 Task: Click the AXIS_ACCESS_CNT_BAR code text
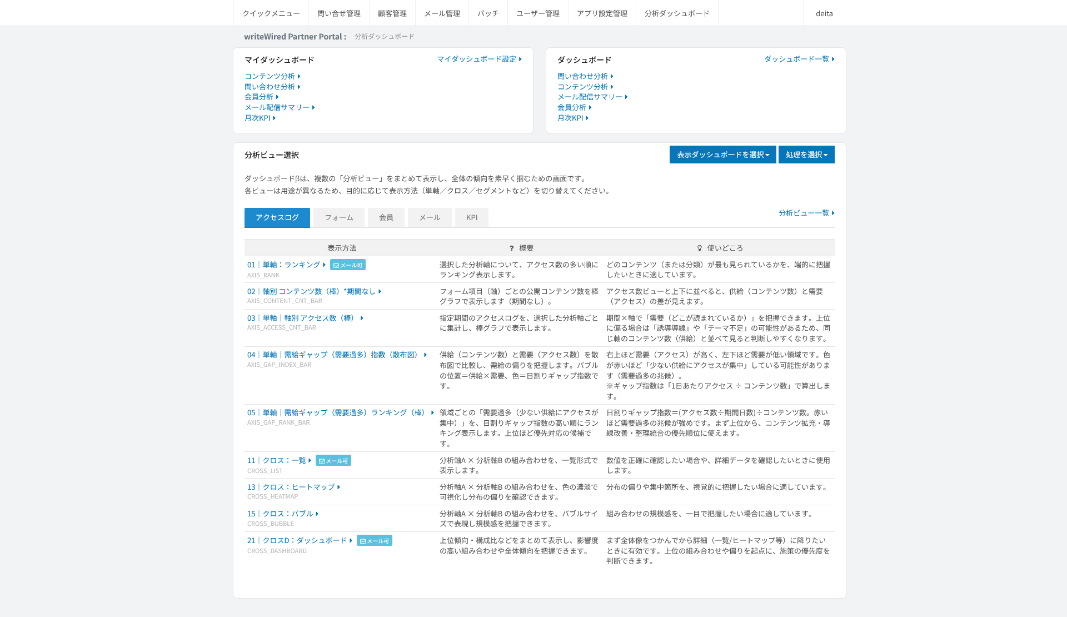pos(282,327)
